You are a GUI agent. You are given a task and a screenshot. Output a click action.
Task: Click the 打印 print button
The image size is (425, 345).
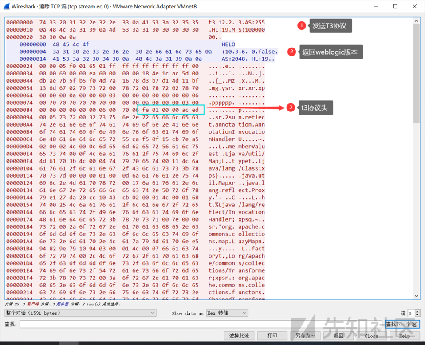[272, 336]
